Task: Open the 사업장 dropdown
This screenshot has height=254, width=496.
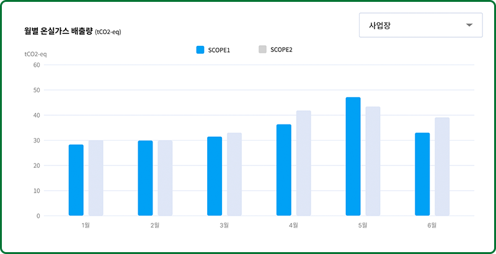Action: [420, 25]
